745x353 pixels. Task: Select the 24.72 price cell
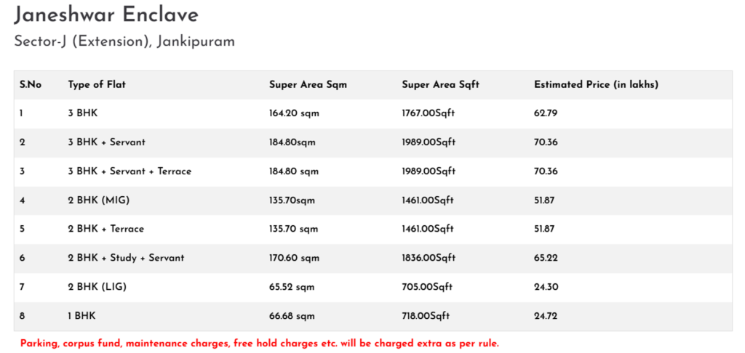click(x=546, y=316)
